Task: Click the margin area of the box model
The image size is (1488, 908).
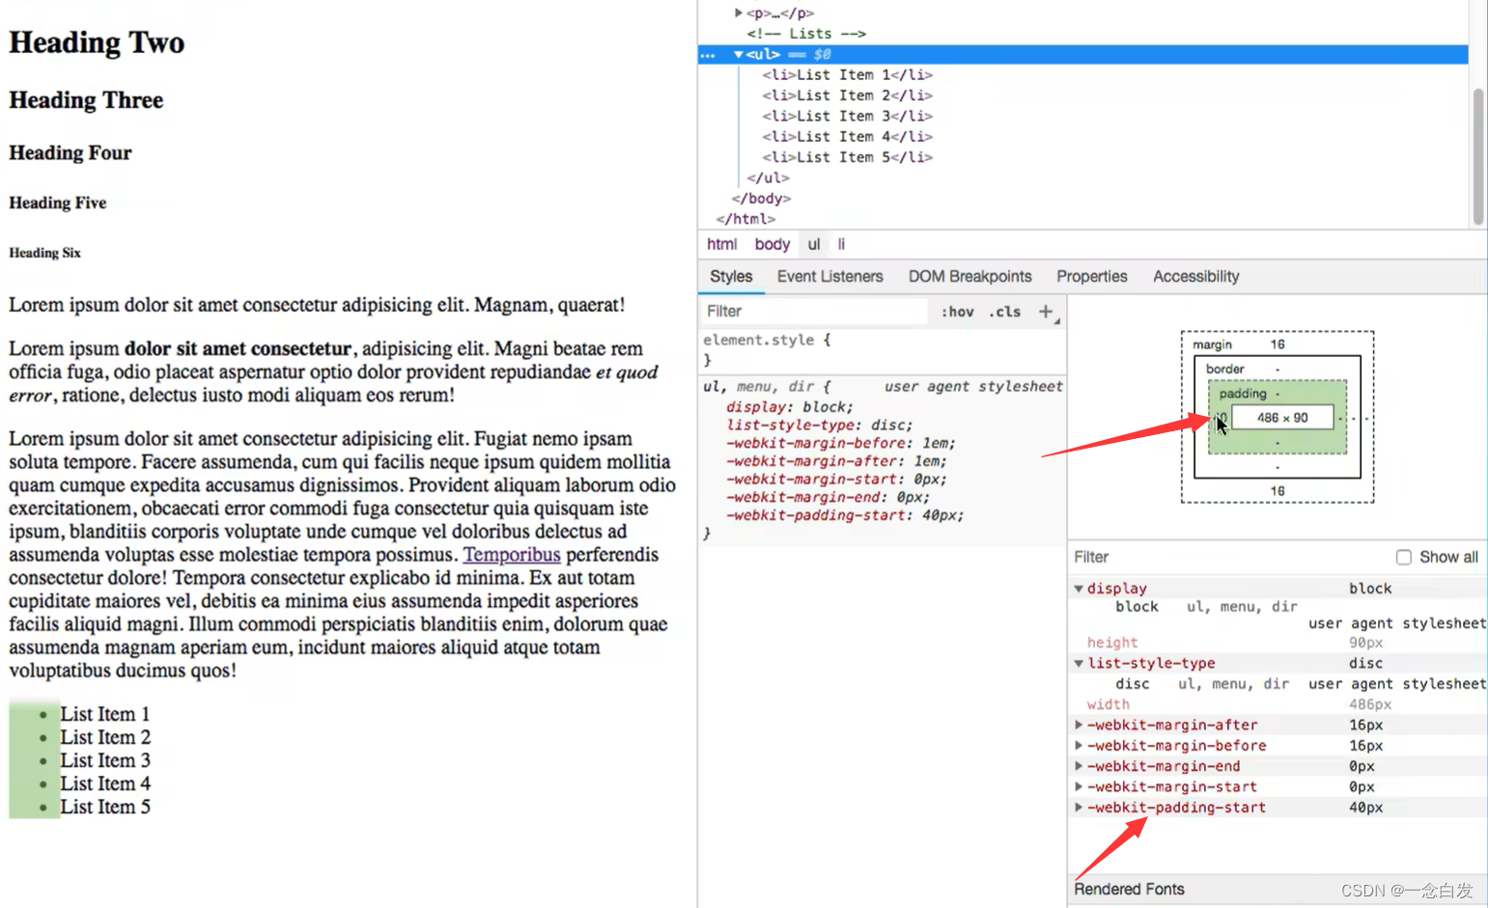Action: coord(1212,344)
